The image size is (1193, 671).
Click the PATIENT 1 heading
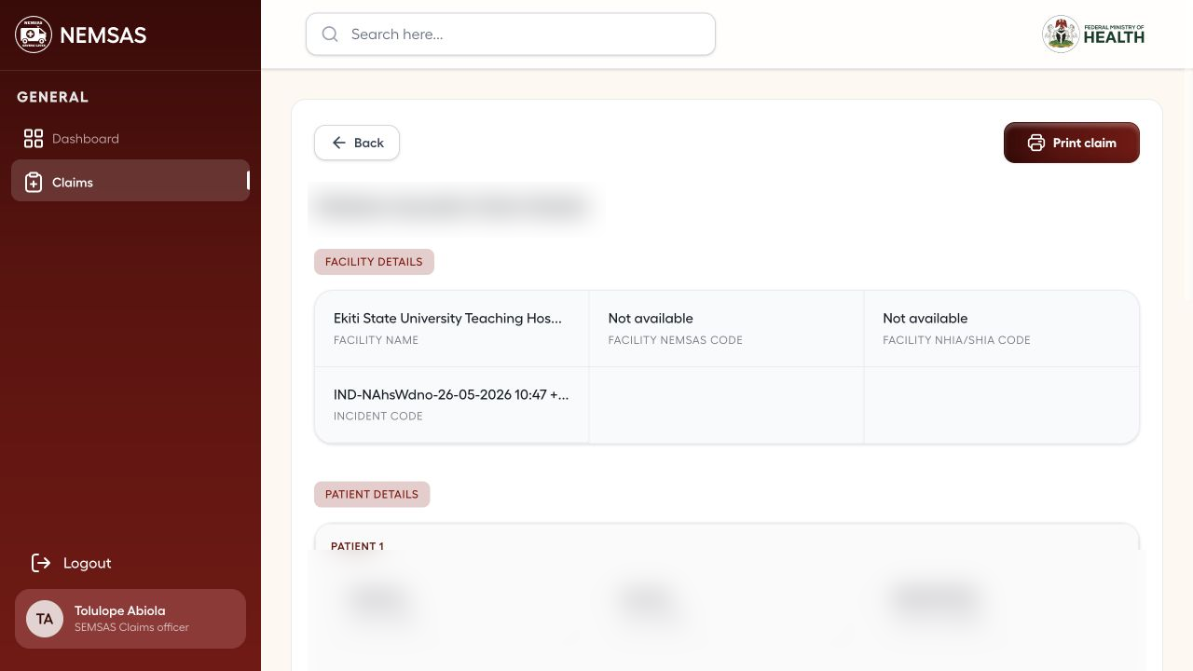pos(357,546)
